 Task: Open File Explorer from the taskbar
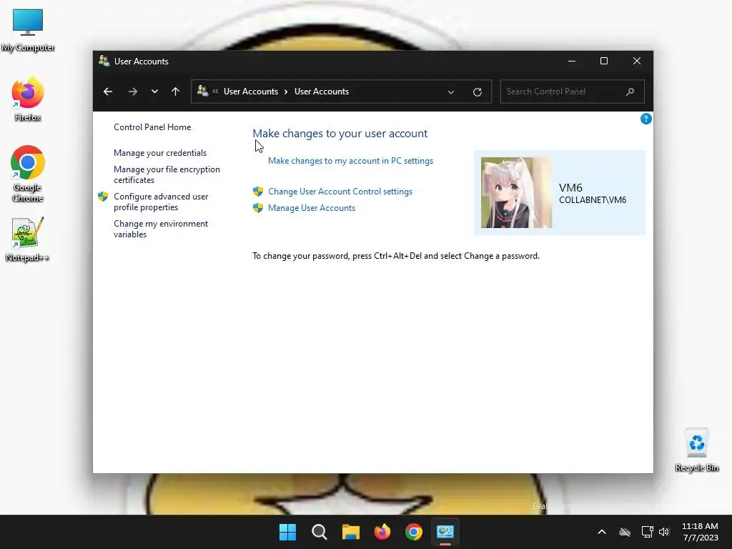pyautogui.click(x=350, y=532)
